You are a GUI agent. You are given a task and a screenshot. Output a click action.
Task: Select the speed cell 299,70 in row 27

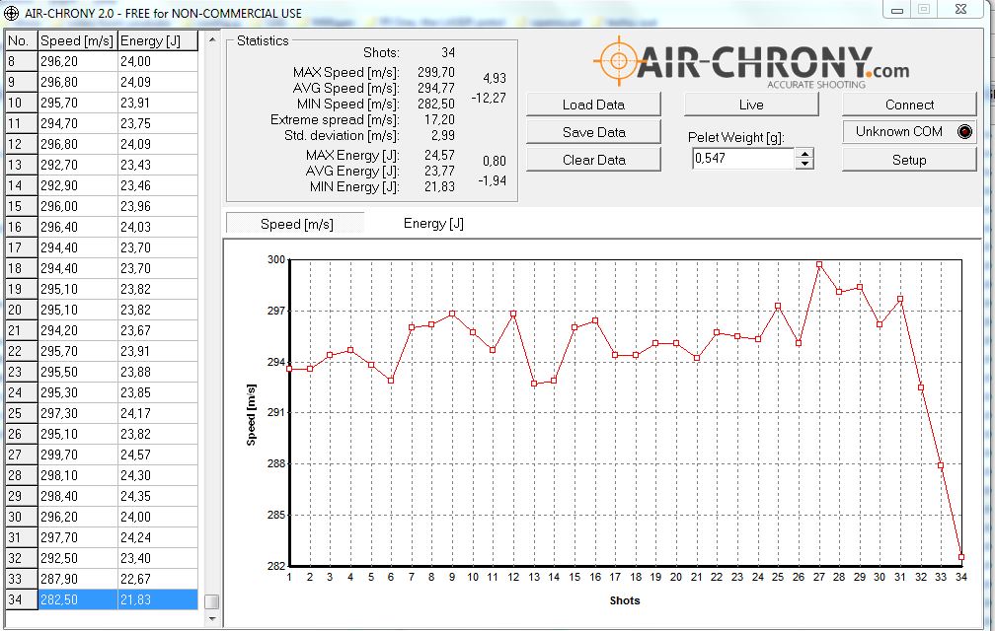tap(77, 455)
